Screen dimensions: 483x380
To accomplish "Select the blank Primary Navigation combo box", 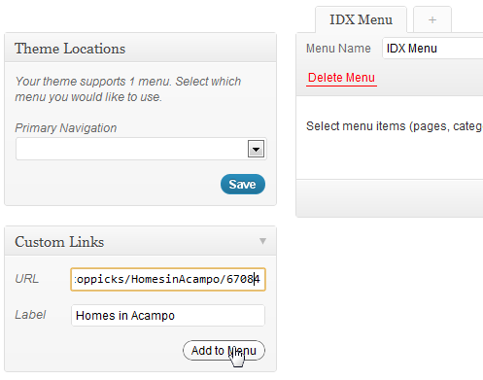I will click(x=141, y=149).
